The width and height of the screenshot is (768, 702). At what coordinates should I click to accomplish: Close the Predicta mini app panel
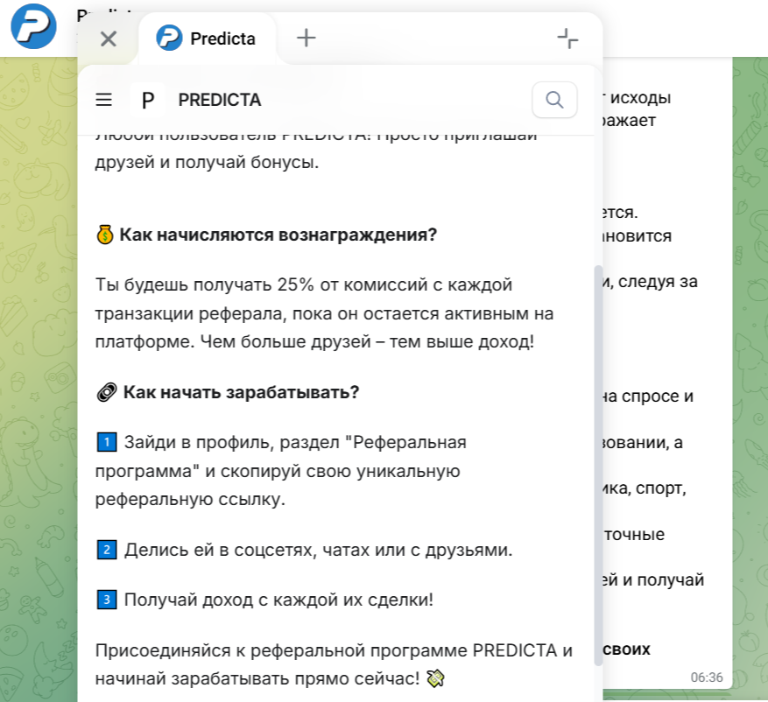[x=109, y=39]
